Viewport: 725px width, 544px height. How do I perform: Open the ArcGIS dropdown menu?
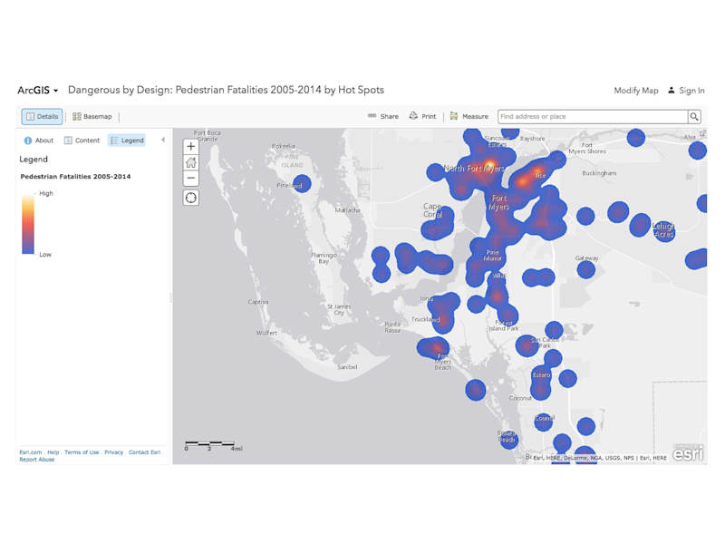[x=38, y=91]
